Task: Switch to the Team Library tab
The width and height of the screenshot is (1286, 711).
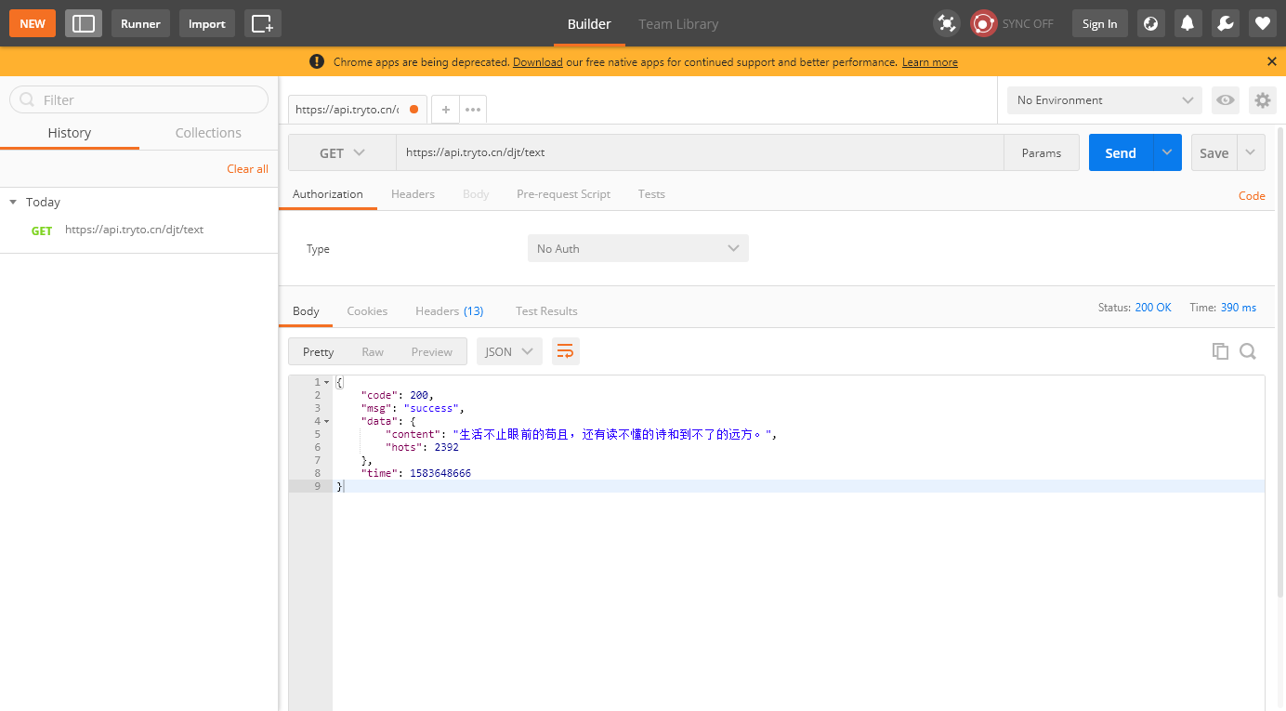Action: coord(678,24)
